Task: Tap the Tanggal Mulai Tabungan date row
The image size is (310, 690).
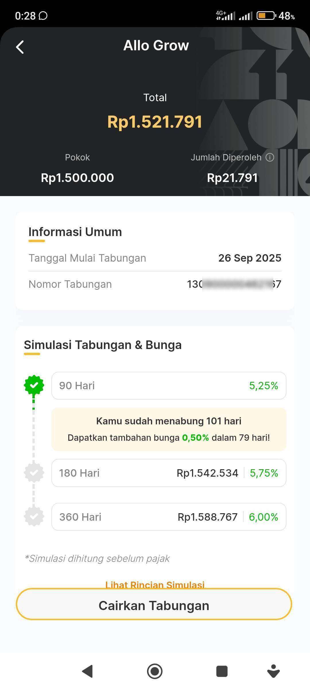Action: [x=155, y=258]
